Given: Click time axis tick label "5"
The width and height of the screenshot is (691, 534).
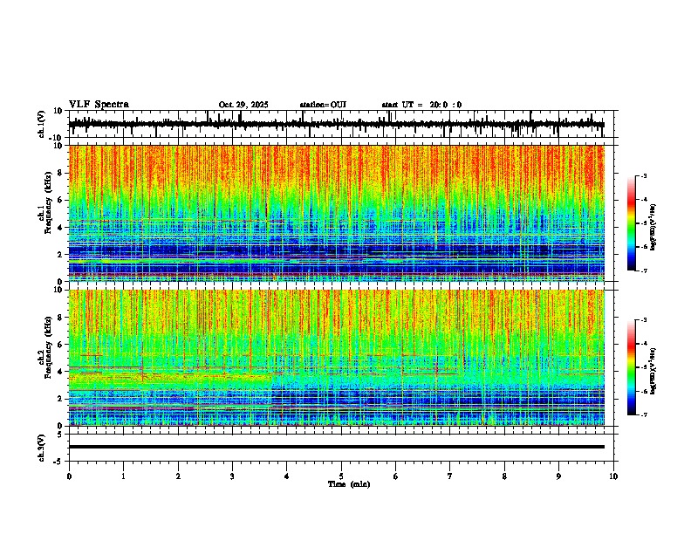Looking at the screenshot, I should pyautogui.click(x=341, y=476).
